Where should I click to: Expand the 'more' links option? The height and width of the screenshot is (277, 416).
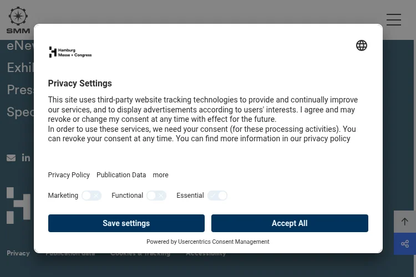coord(160,175)
